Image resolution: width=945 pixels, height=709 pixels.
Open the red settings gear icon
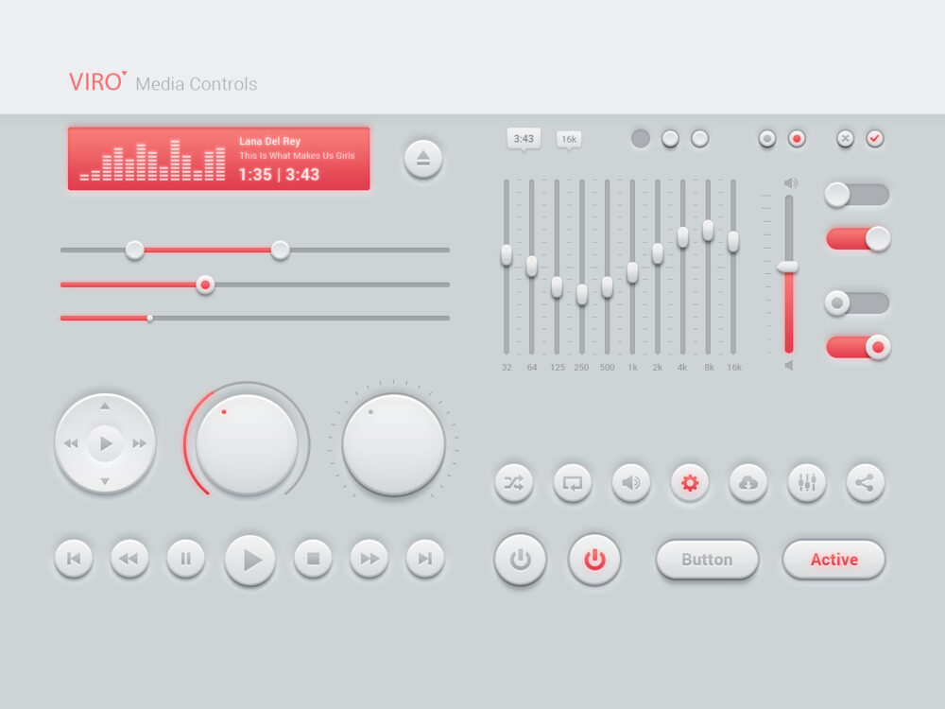[689, 483]
